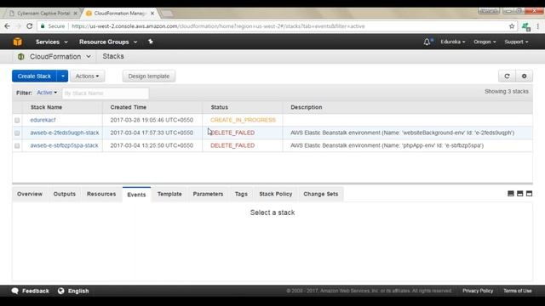Click the Stacks breadcrumb label

click(x=113, y=56)
